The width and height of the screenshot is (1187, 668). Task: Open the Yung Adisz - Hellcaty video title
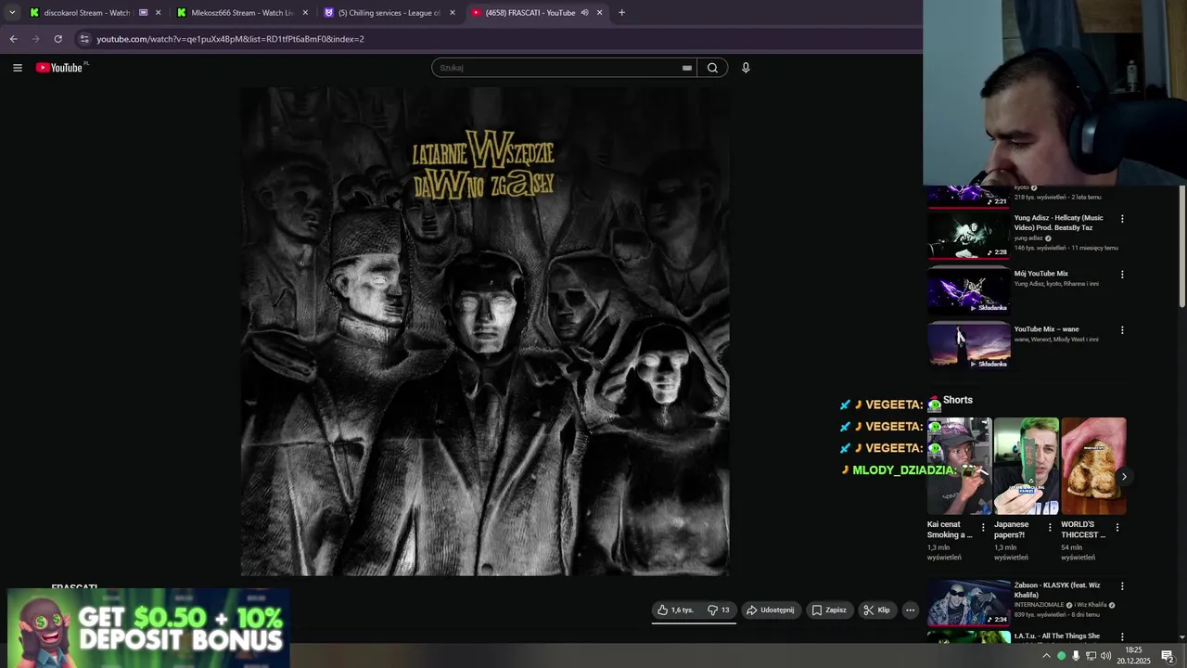point(1058,222)
